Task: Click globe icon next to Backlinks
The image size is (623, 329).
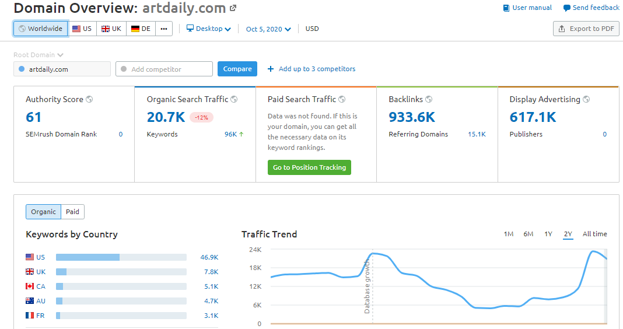Action: [x=429, y=99]
